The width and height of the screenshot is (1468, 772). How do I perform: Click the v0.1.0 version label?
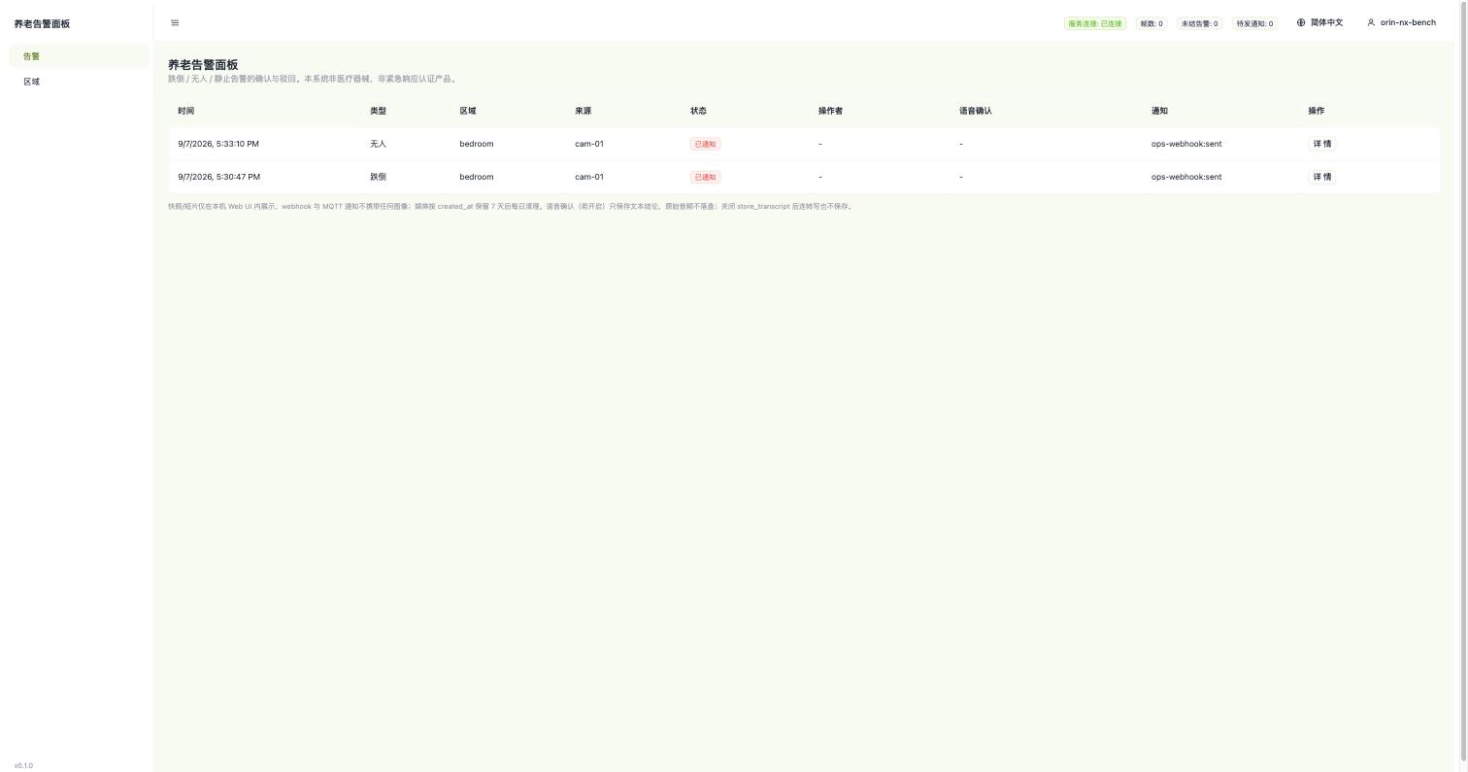click(23, 765)
